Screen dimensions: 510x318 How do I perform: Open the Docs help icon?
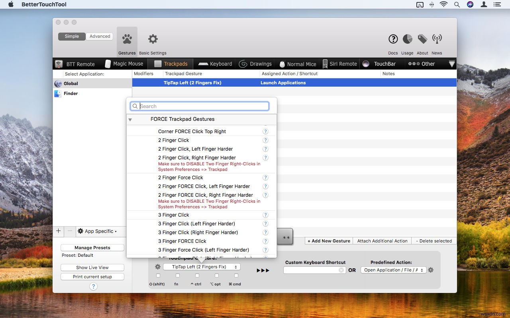(x=393, y=39)
